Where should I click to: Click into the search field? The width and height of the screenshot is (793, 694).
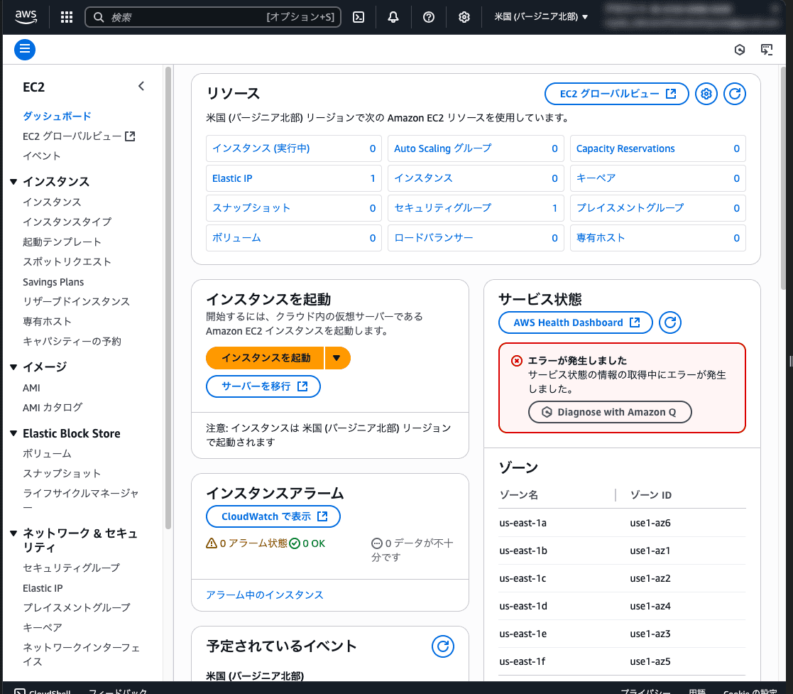click(x=213, y=17)
